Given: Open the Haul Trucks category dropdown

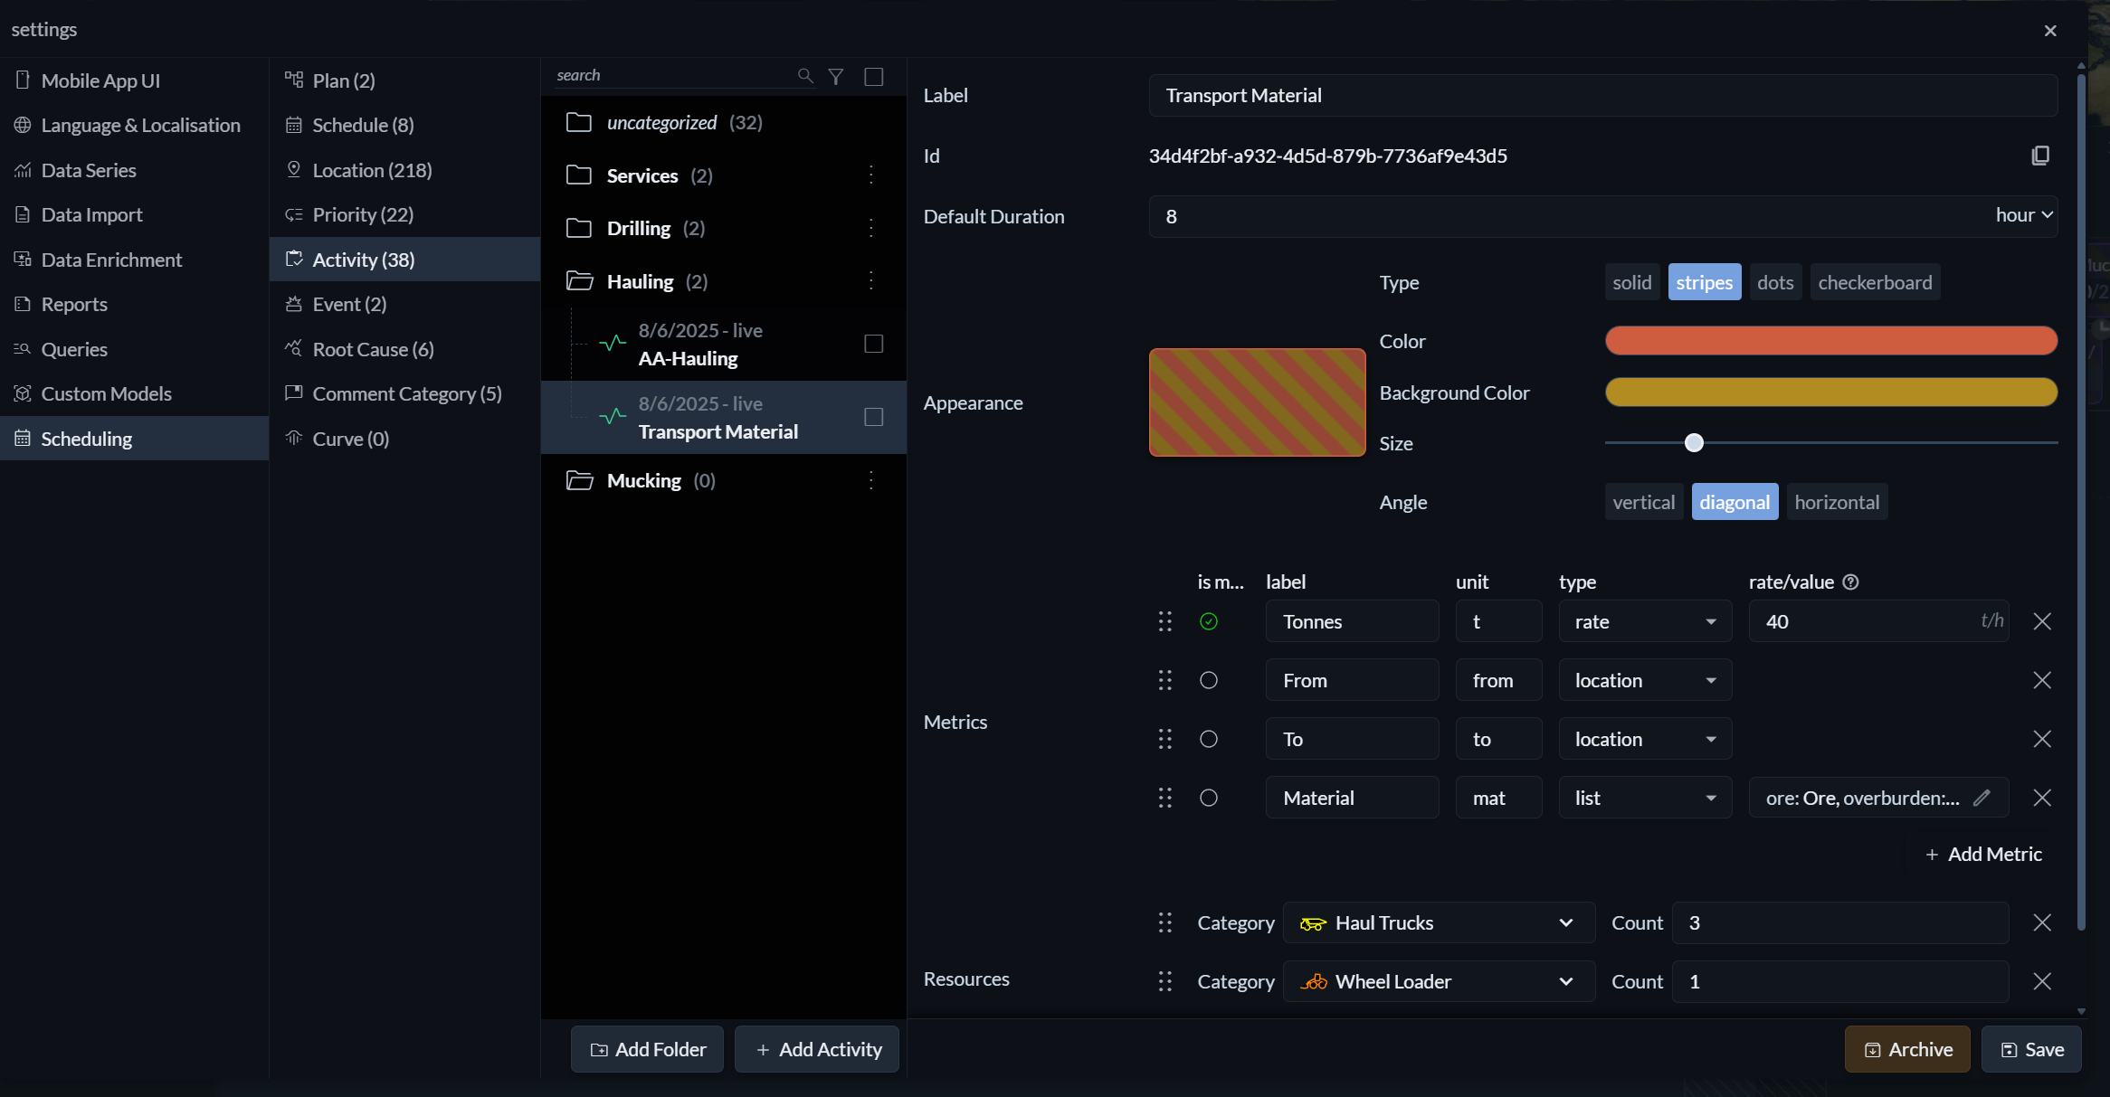Looking at the screenshot, I should point(1439,922).
